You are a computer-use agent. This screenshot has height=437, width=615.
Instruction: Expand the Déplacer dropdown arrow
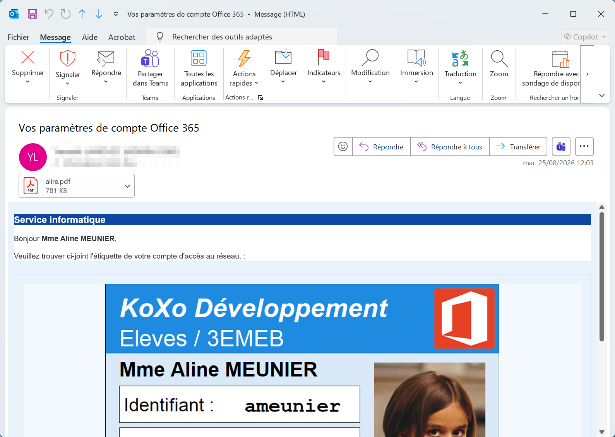point(283,82)
